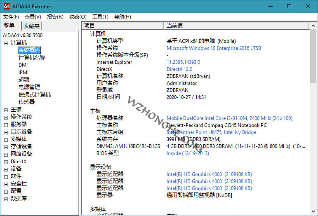Click the DirectX 12.0 link
The width and height of the screenshot is (318, 216).
click(179, 69)
